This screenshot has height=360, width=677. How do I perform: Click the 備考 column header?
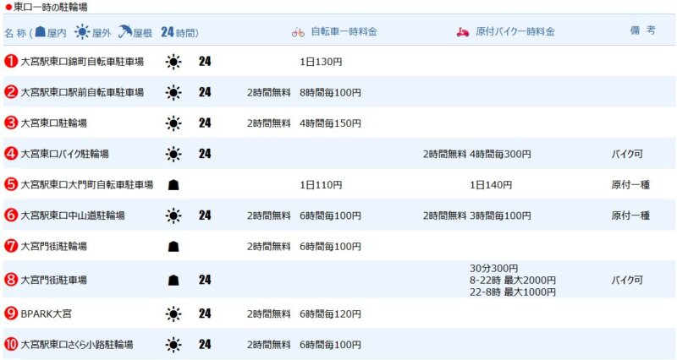[643, 30]
